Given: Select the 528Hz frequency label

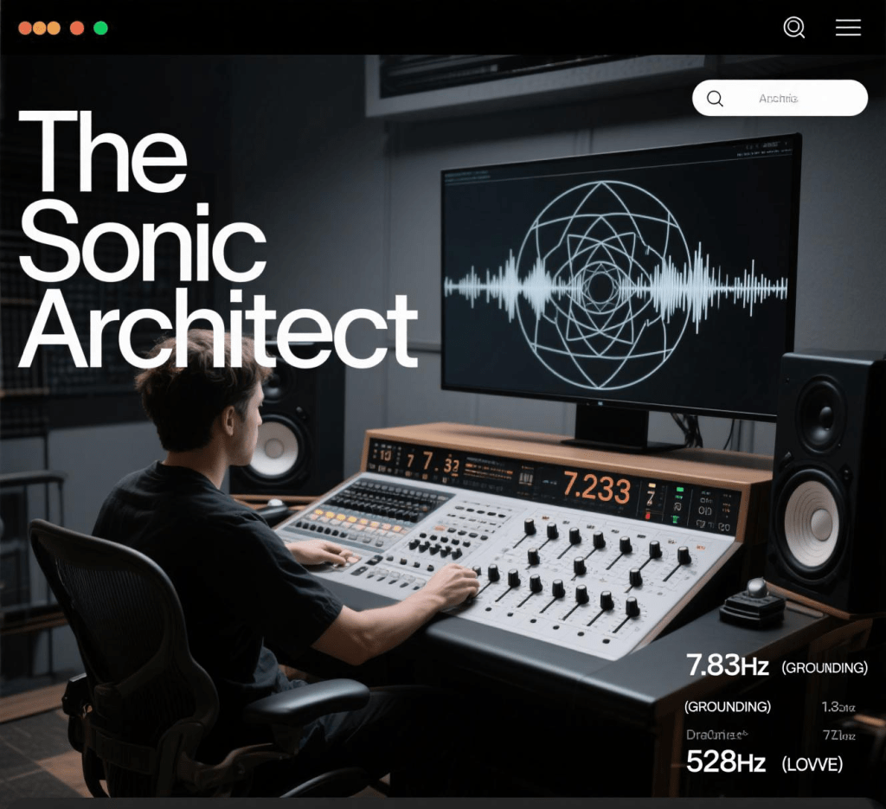Looking at the screenshot, I should [x=727, y=762].
